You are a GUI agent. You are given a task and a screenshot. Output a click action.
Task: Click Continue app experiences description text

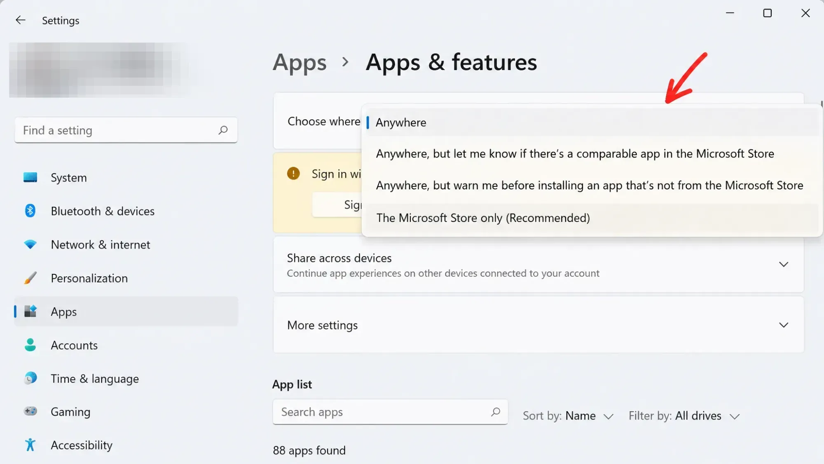pos(443,273)
